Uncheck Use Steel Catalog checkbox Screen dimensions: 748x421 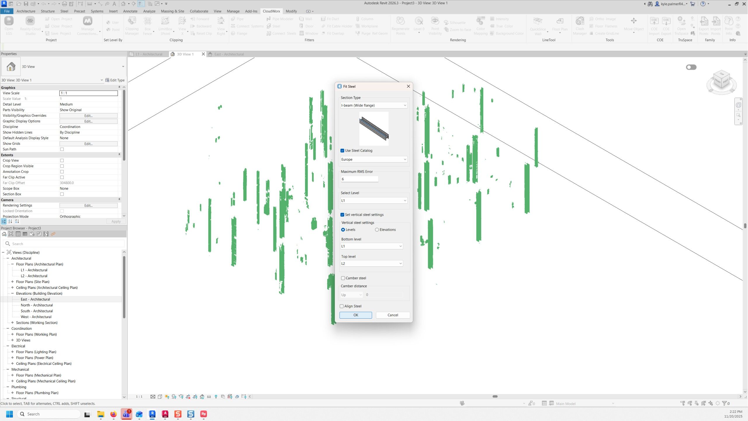[342, 151]
